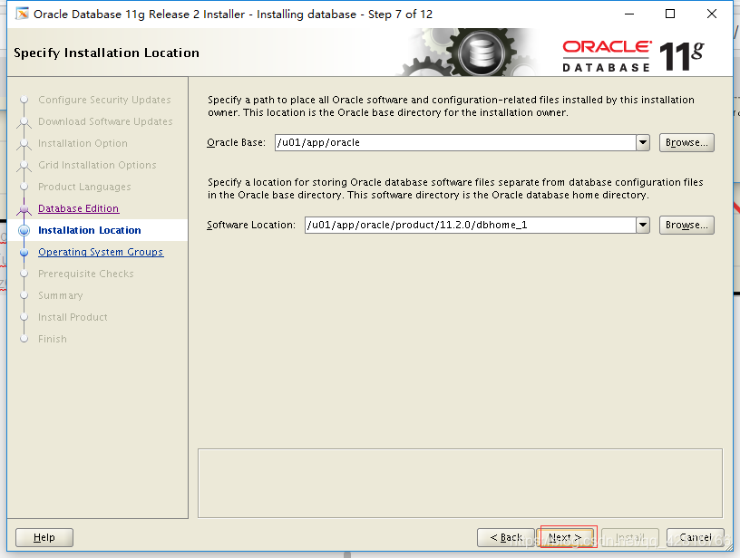The image size is (740, 558).
Task: Focus the Software Location path field
Action: click(471, 225)
